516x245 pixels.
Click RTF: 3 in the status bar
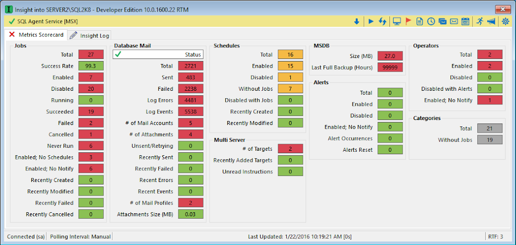[x=496, y=236]
